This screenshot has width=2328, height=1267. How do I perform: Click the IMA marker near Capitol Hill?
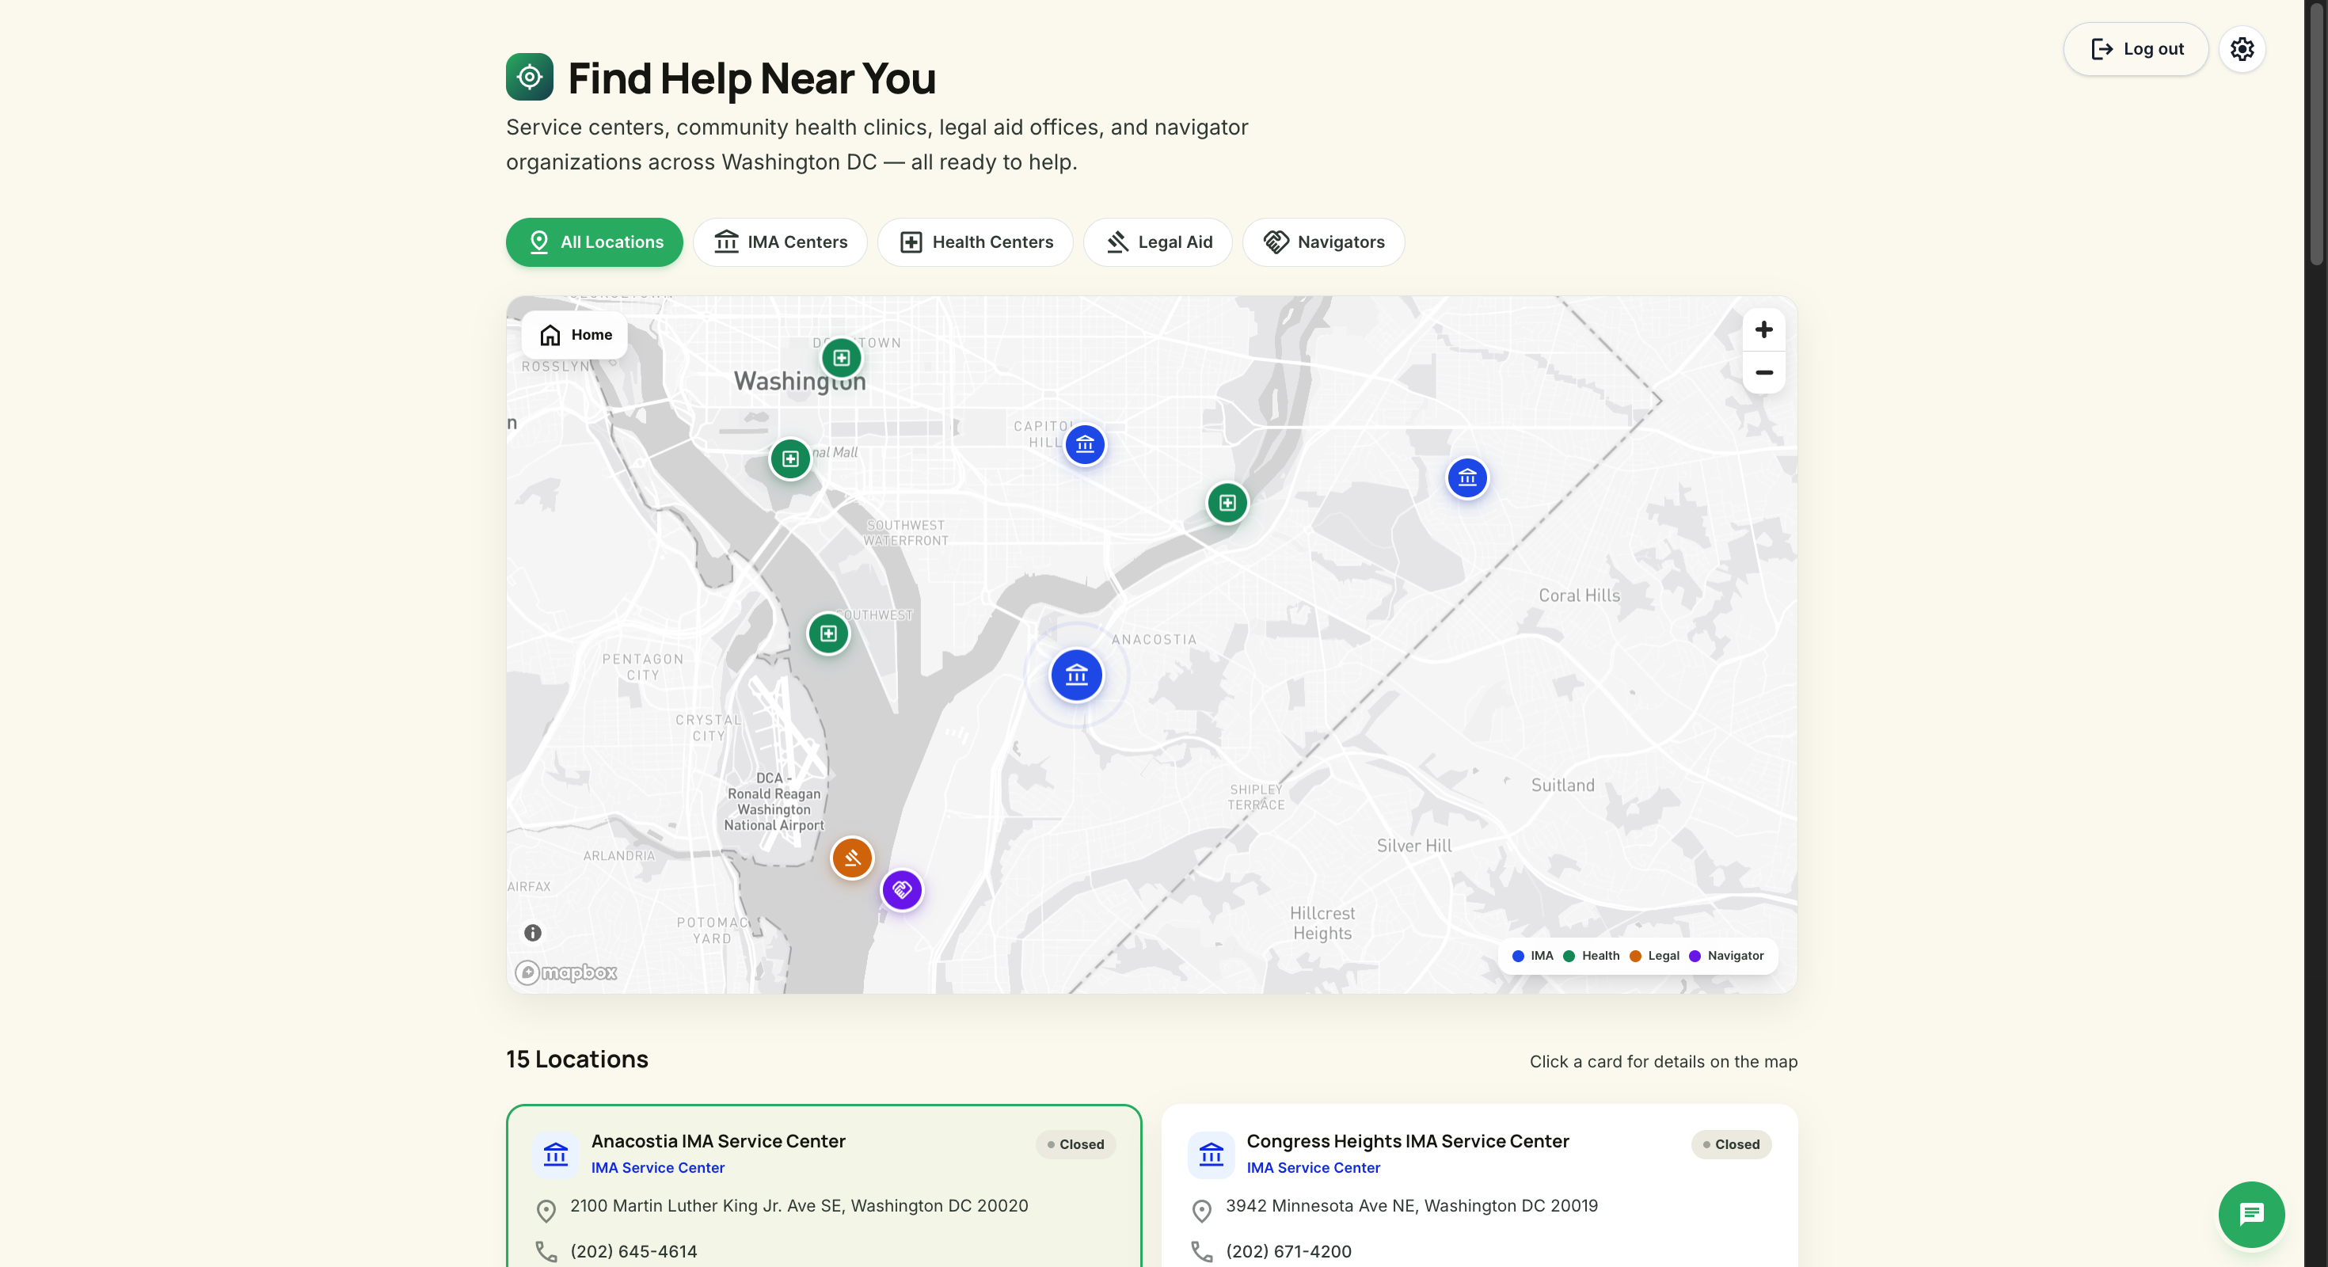point(1085,444)
